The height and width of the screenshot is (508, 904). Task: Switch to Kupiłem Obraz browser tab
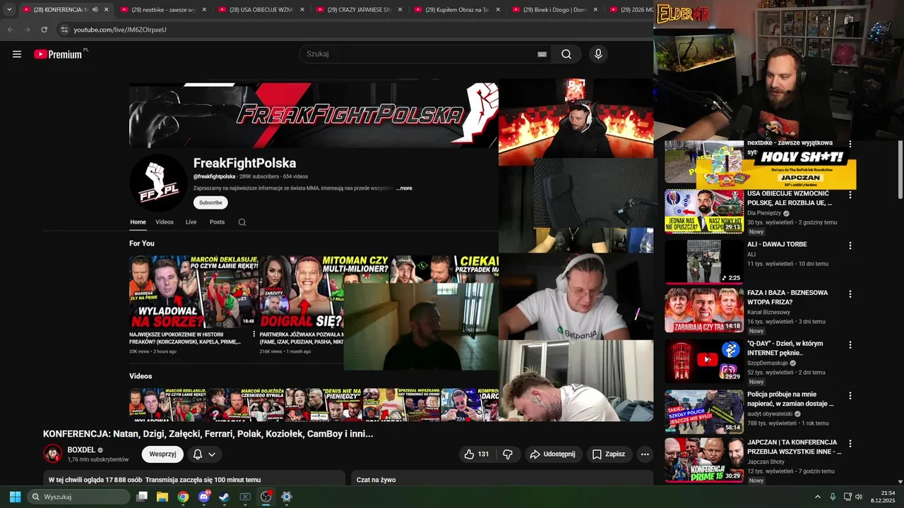point(456,10)
